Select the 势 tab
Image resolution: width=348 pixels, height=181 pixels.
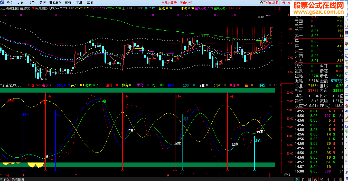(322, 179)
